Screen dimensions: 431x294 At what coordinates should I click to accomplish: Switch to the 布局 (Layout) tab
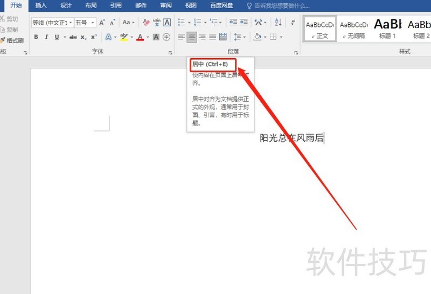(x=91, y=5)
